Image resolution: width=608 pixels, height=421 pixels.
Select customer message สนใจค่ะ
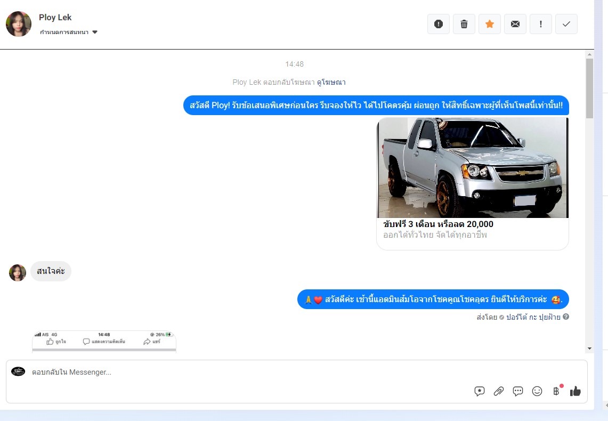click(51, 271)
